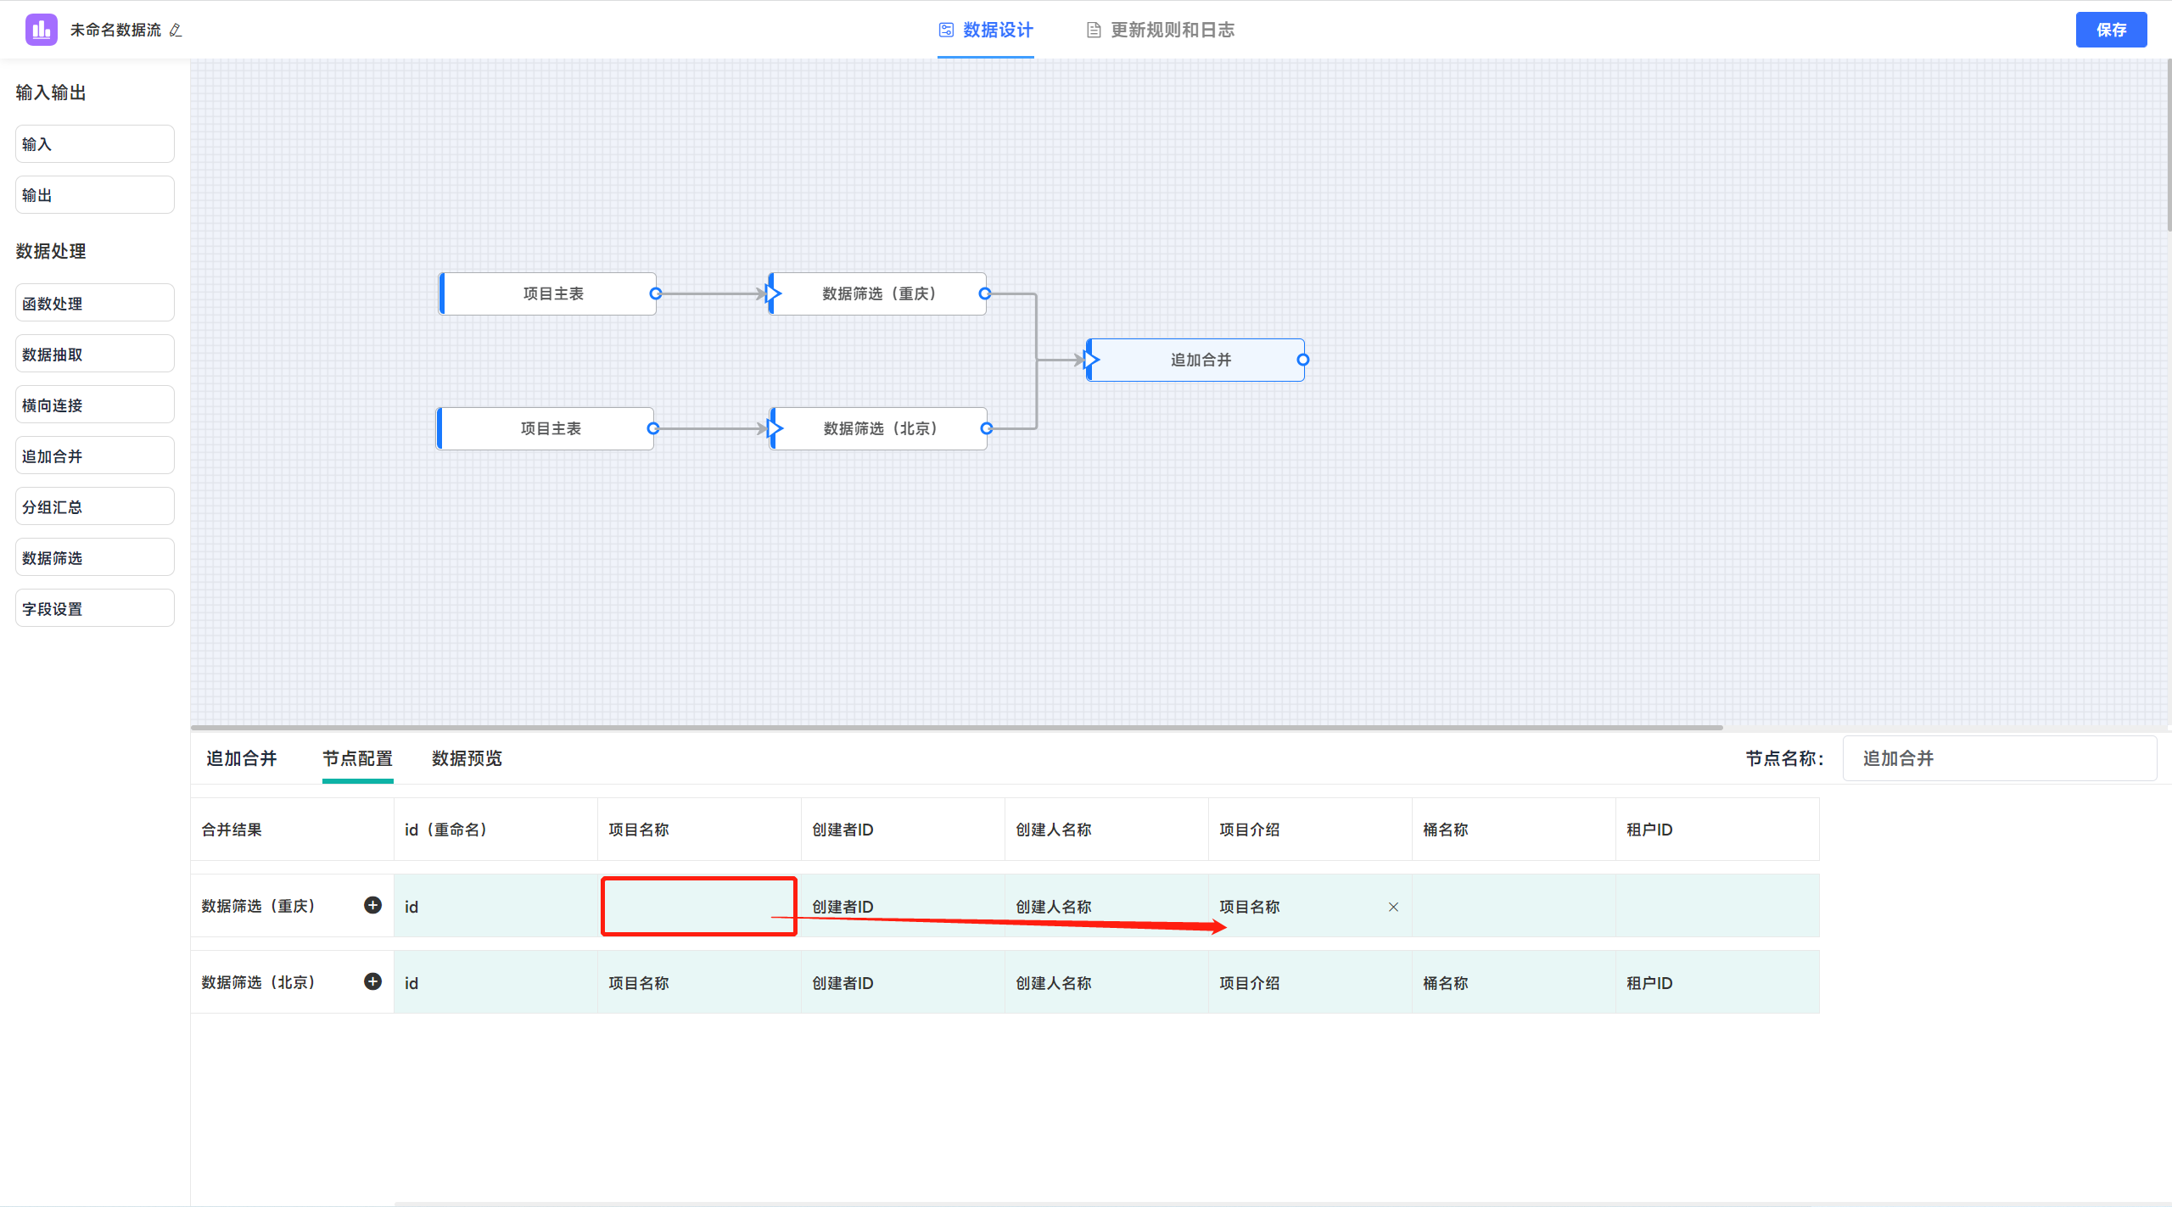Image resolution: width=2172 pixels, height=1207 pixels.
Task: Click the output port of 数据筛选（重庆）
Action: point(984,293)
